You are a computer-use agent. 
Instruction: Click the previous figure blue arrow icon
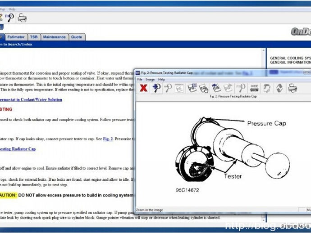216,88
